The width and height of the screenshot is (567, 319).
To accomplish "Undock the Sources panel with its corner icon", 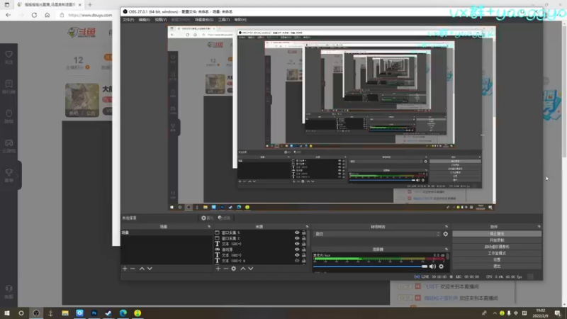I will pos(307,227).
